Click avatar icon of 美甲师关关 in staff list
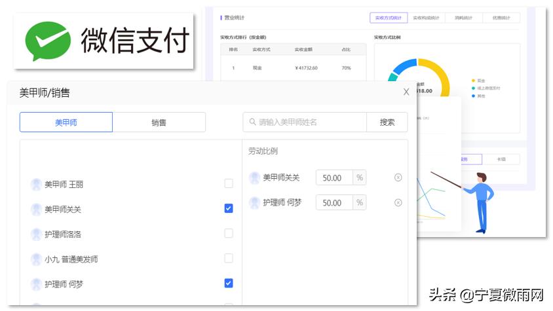Viewport: 553px width, 311px height. point(36,209)
